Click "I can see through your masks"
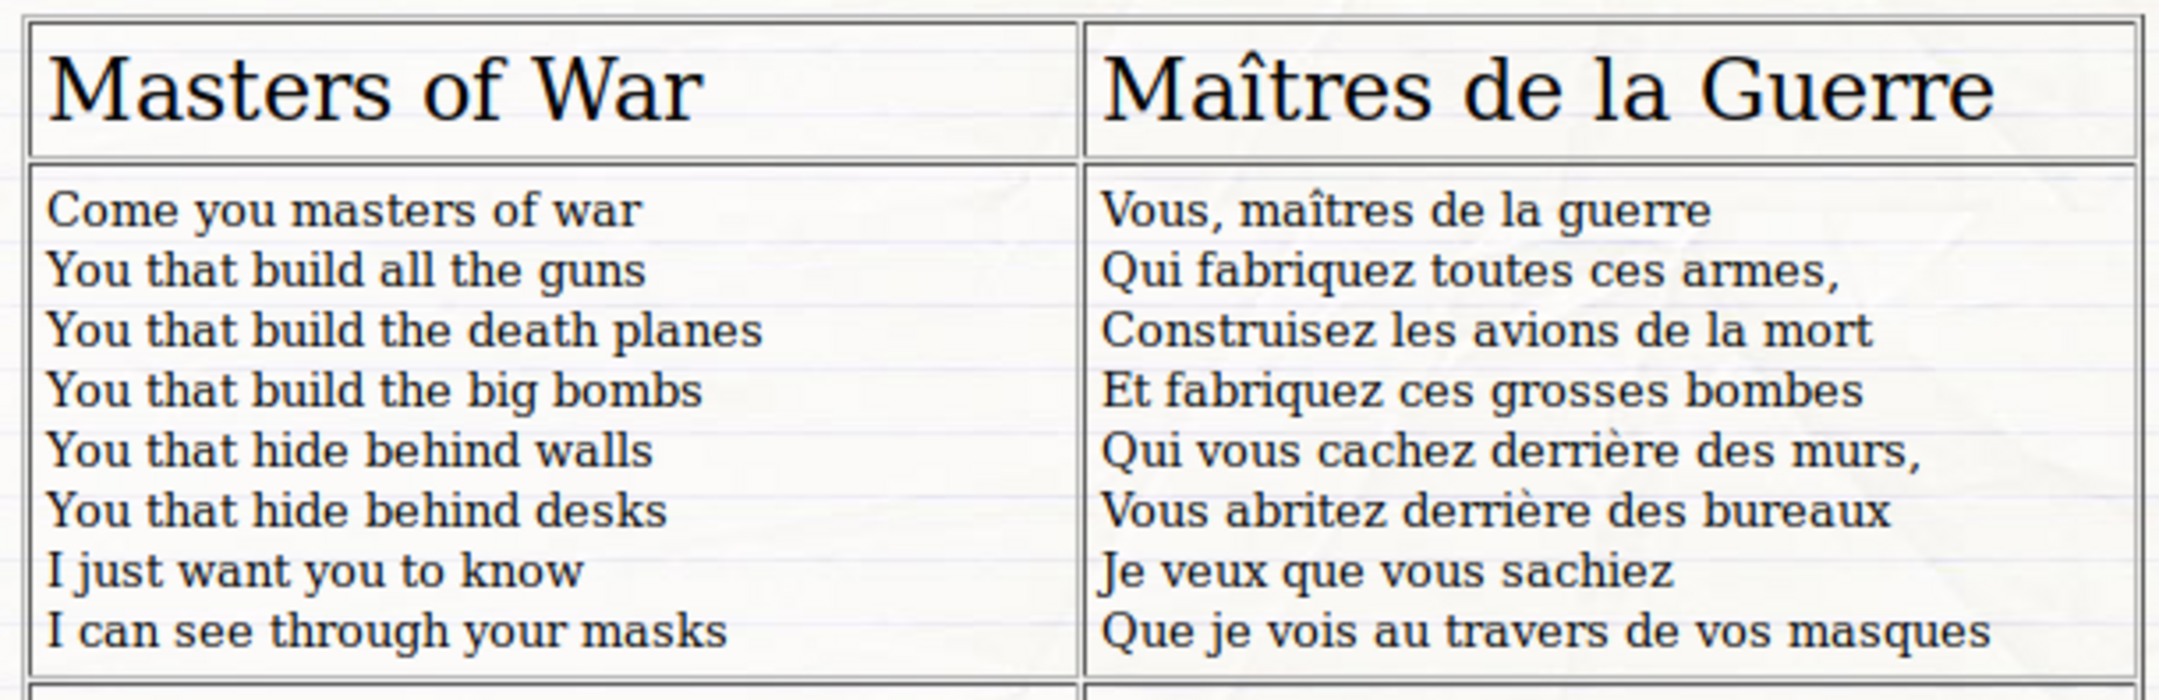The height and width of the screenshot is (700, 2159). coord(387,631)
